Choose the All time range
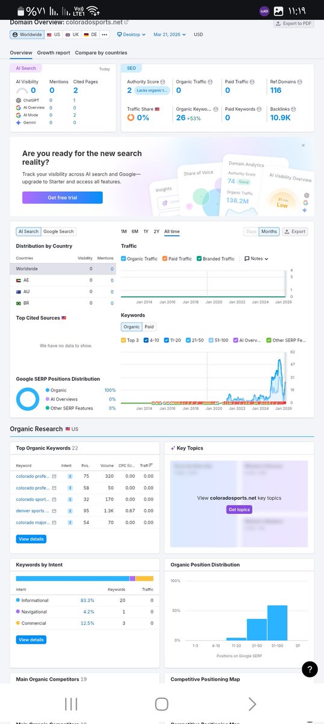Screen dimensions: 324x724 [172, 232]
